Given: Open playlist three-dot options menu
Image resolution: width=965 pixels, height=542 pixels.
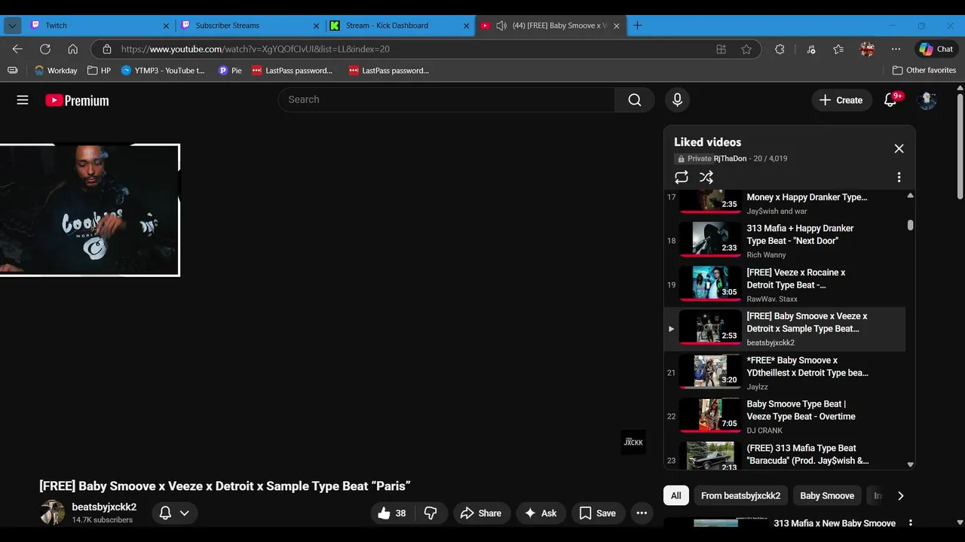Looking at the screenshot, I should (x=899, y=177).
